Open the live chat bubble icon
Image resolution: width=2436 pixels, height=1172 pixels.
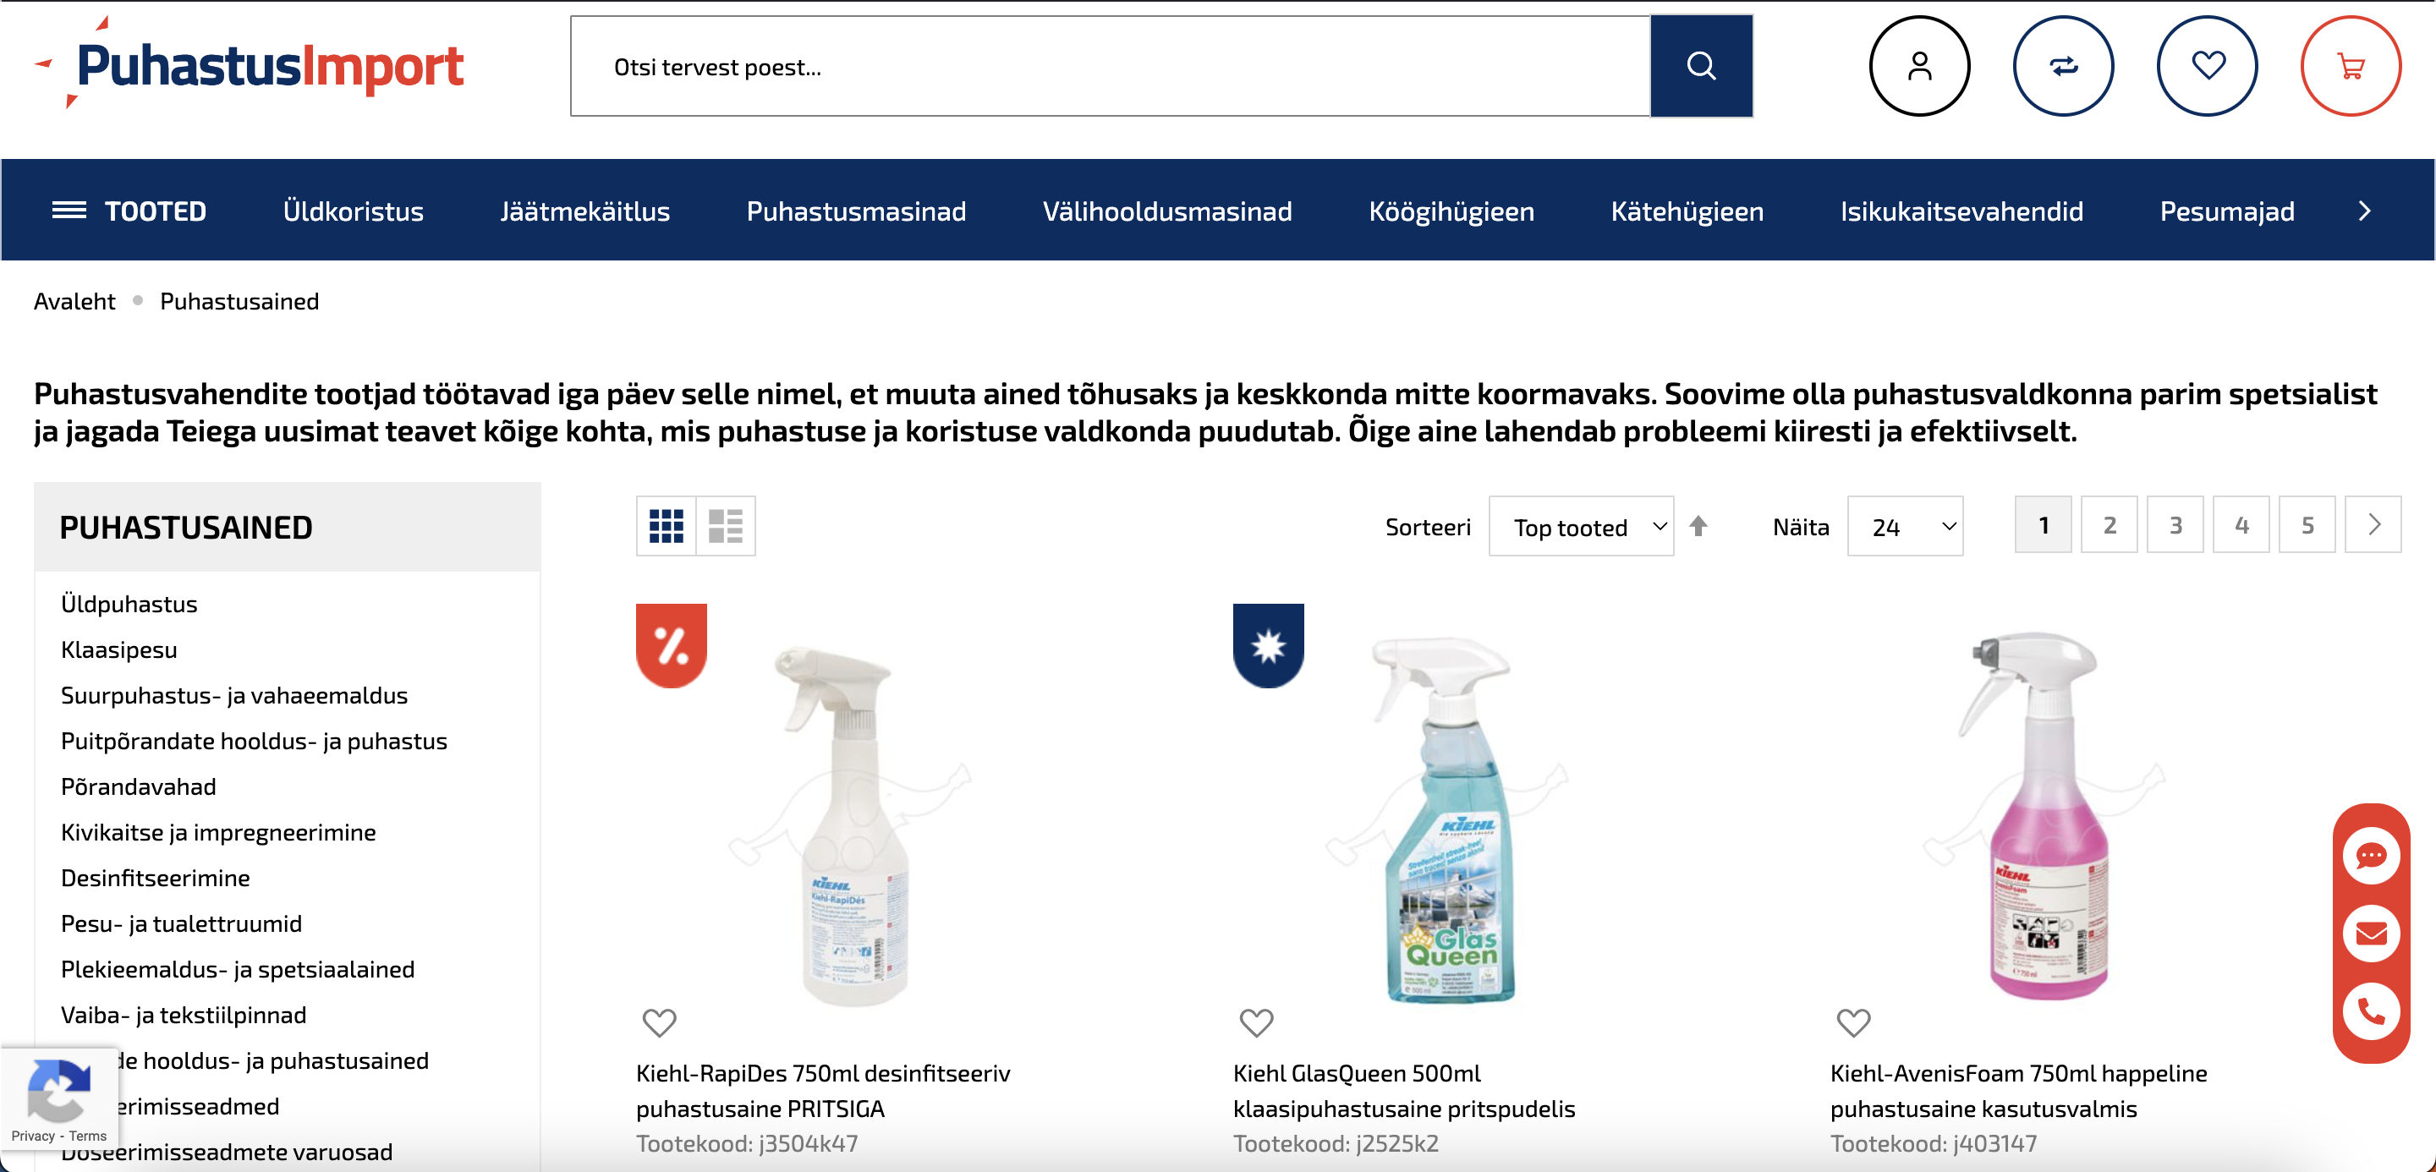click(2371, 857)
